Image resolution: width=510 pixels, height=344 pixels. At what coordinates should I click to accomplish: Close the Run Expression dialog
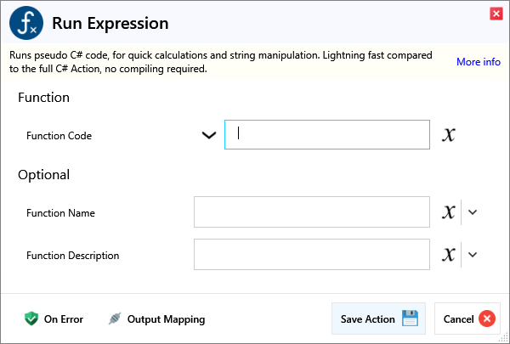496,14
